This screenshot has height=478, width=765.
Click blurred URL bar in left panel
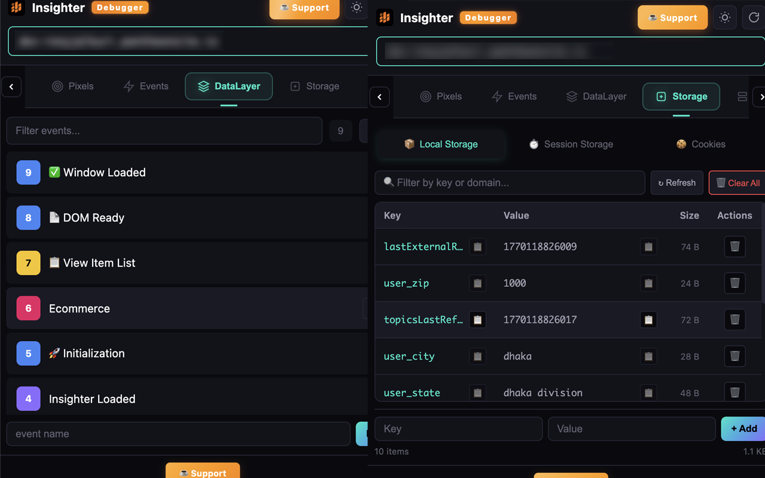[x=188, y=41]
